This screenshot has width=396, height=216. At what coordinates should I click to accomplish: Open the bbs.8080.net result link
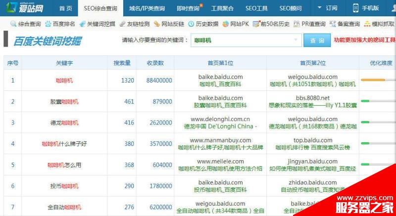[x=313, y=98]
